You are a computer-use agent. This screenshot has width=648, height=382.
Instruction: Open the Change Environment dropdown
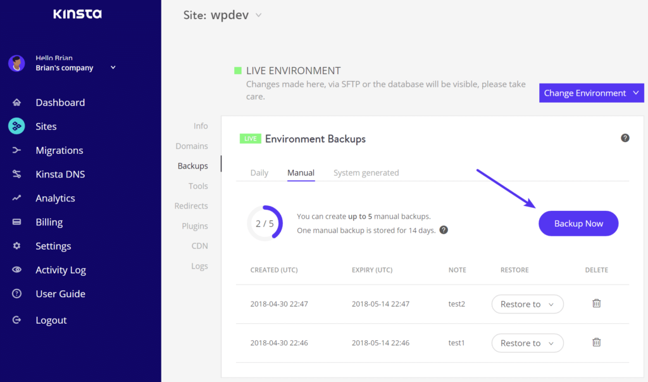591,93
